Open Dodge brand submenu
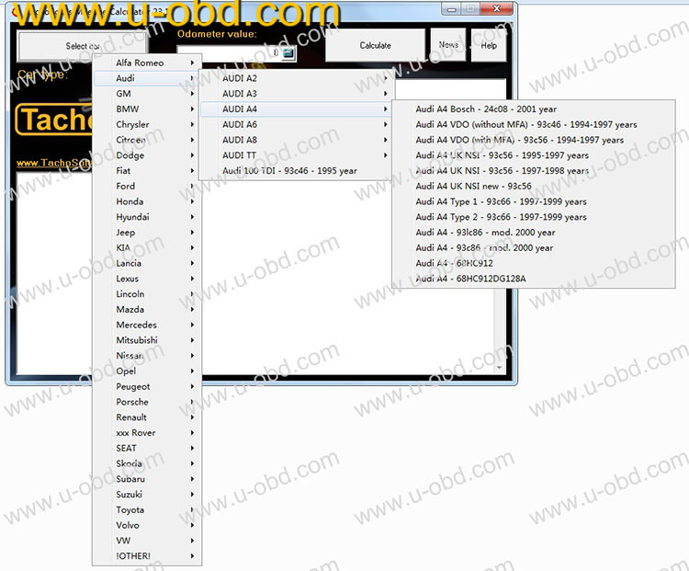The height and width of the screenshot is (571, 689). pyautogui.click(x=147, y=155)
